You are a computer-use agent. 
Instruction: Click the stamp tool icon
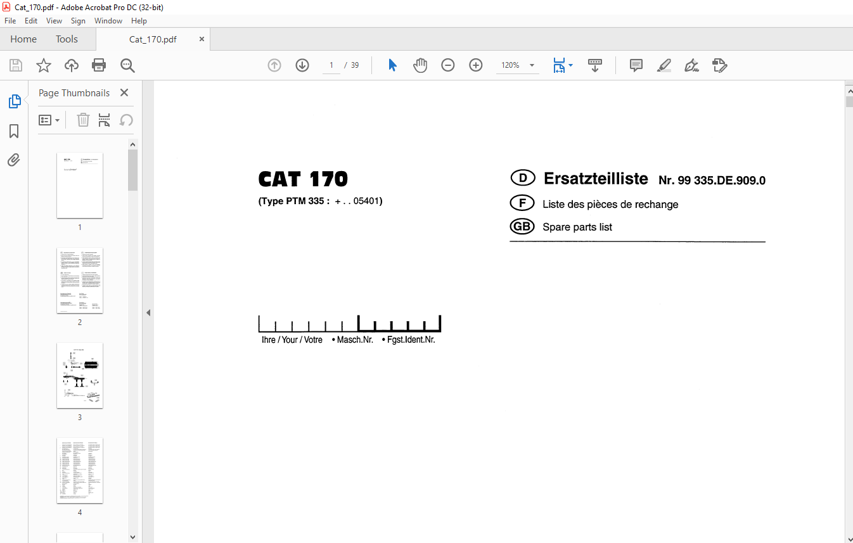(719, 65)
